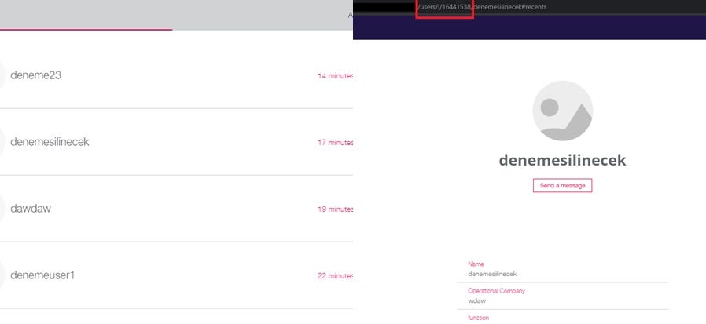Click the 19 minutes timestamp
Viewport: 706px width, 324px height.
tap(335, 209)
